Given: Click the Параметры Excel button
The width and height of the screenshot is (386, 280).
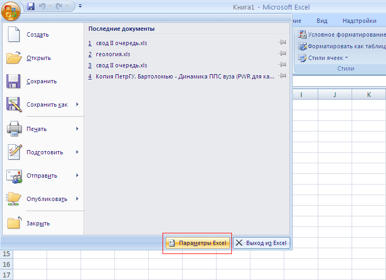Looking at the screenshot, I should 198,243.
